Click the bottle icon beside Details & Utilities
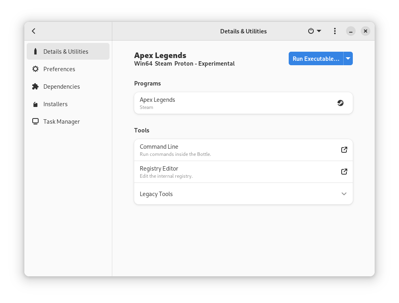Screen dimensions: 399x303 point(35,52)
